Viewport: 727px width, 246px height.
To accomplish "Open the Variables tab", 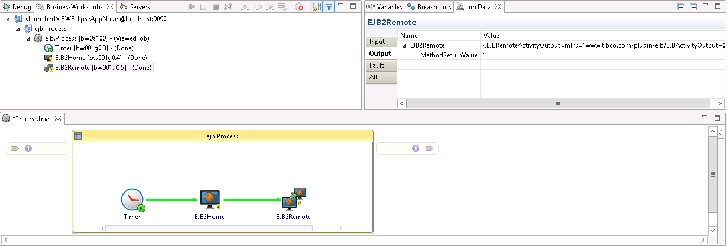I will 384,7.
